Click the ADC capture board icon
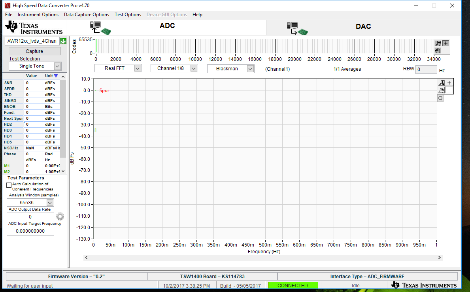 101,28
